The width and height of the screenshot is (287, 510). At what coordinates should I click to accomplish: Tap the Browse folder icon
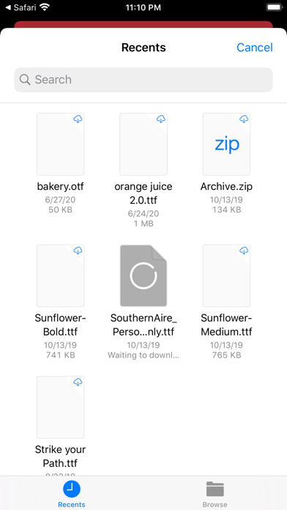click(215, 489)
